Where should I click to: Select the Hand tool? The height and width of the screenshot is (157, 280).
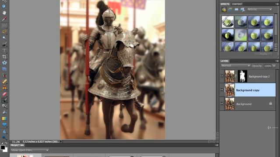pos(4,13)
